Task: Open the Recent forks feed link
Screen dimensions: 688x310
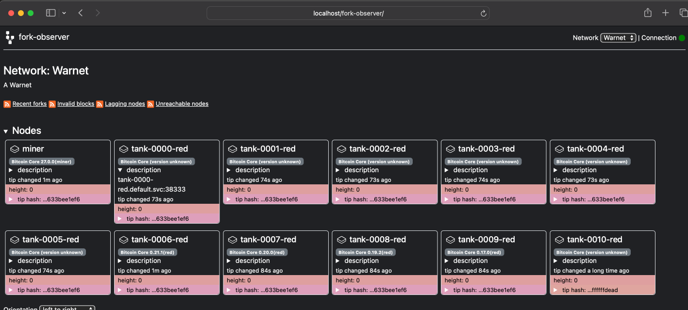Action: click(x=30, y=104)
